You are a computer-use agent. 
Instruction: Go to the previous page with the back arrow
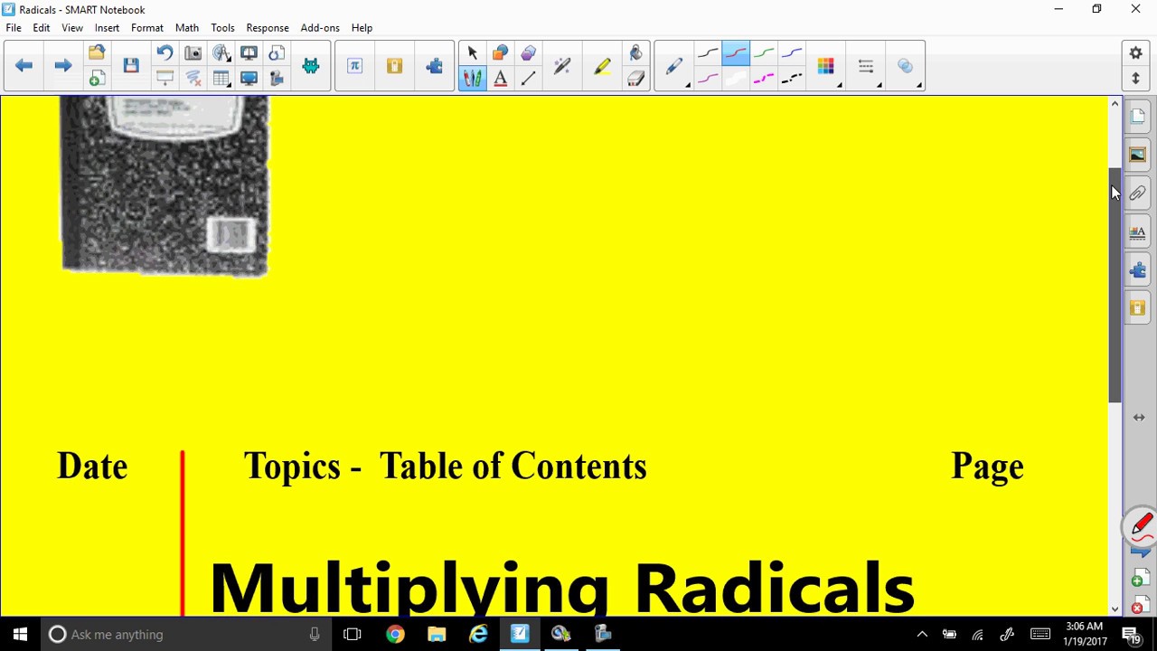(24, 65)
